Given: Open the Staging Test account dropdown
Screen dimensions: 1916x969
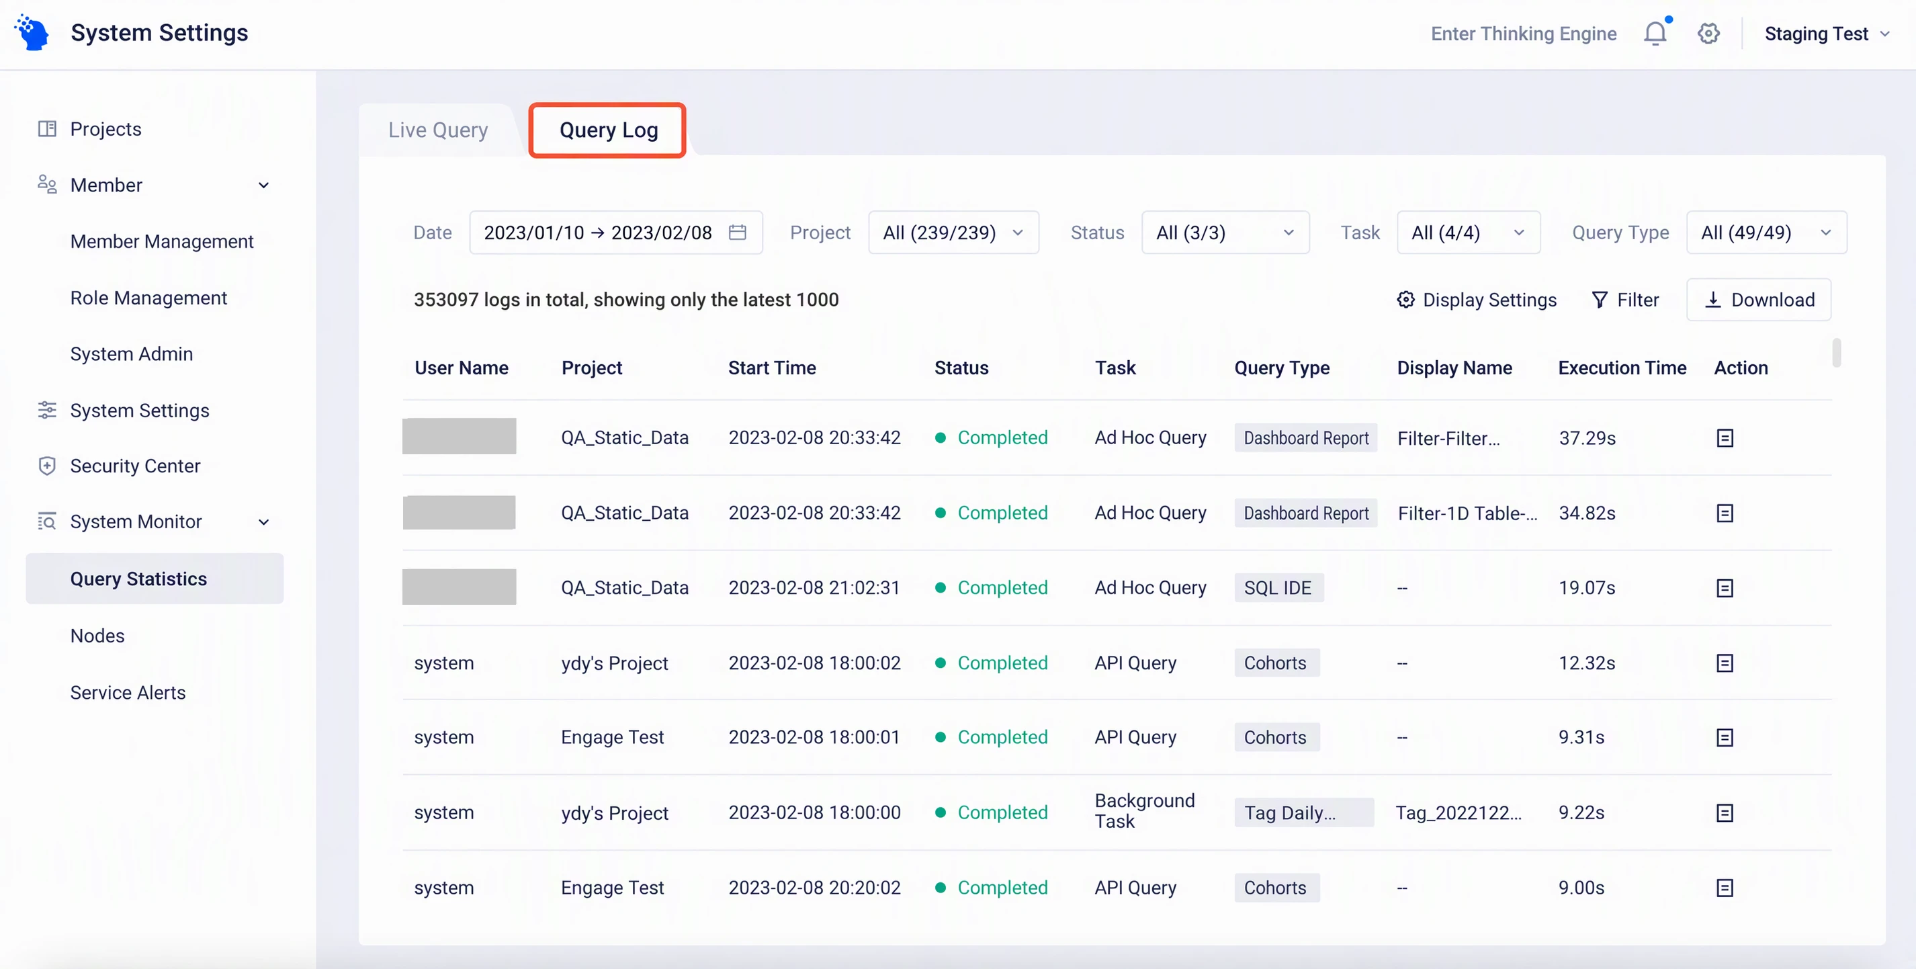Looking at the screenshot, I should [x=1827, y=34].
